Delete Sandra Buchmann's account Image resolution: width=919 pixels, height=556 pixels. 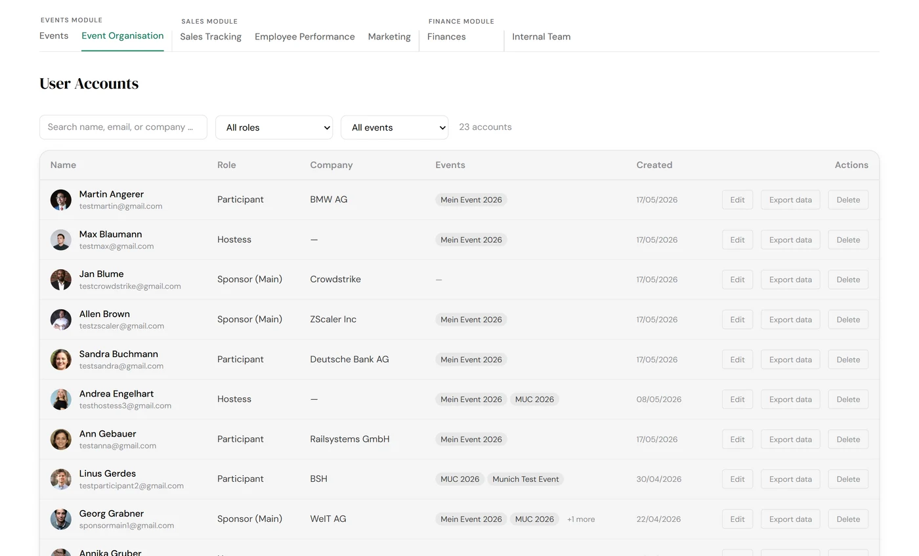[x=848, y=359]
